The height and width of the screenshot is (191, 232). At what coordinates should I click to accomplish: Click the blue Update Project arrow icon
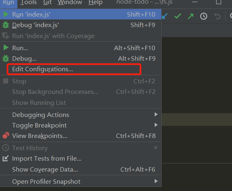click(x=165, y=16)
